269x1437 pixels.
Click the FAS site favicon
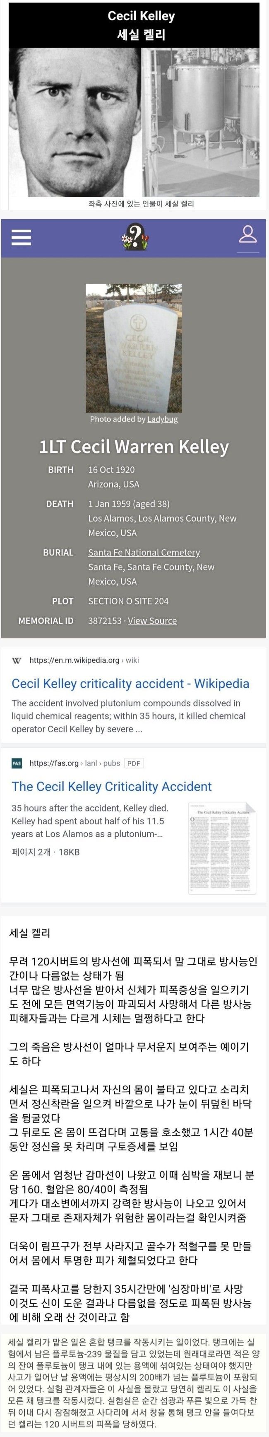click(x=17, y=763)
